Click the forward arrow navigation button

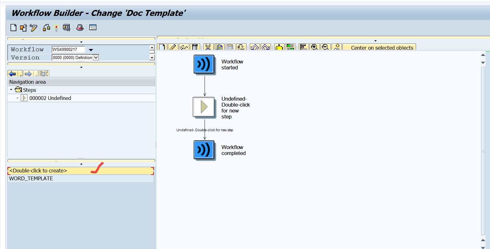[28, 74]
